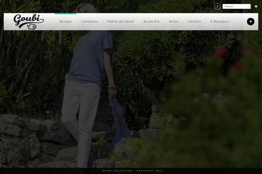Open the Contact page

[194, 21]
